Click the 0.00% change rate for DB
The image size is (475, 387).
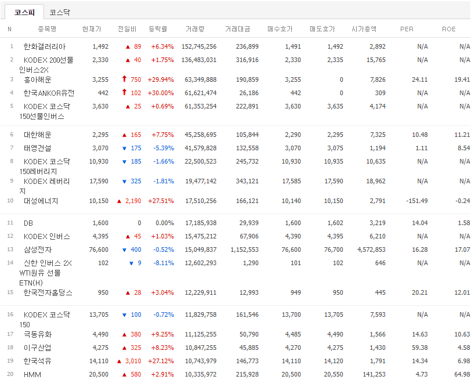coord(165,223)
